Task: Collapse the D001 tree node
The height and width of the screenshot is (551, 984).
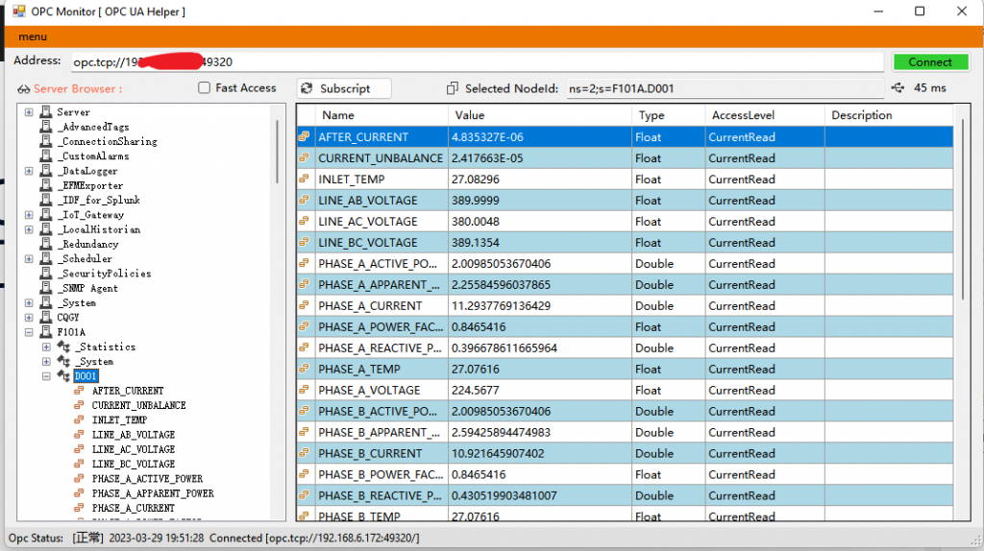Action: 46,376
